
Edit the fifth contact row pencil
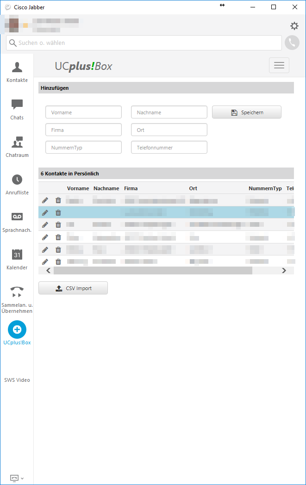[x=45, y=249]
